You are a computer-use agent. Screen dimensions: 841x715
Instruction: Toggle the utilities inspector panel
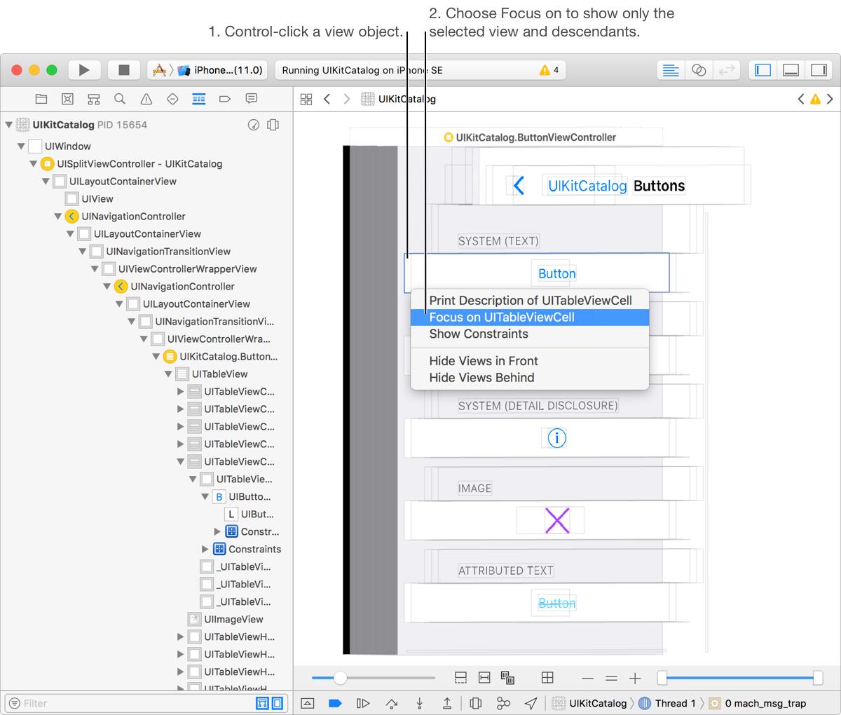coord(818,70)
